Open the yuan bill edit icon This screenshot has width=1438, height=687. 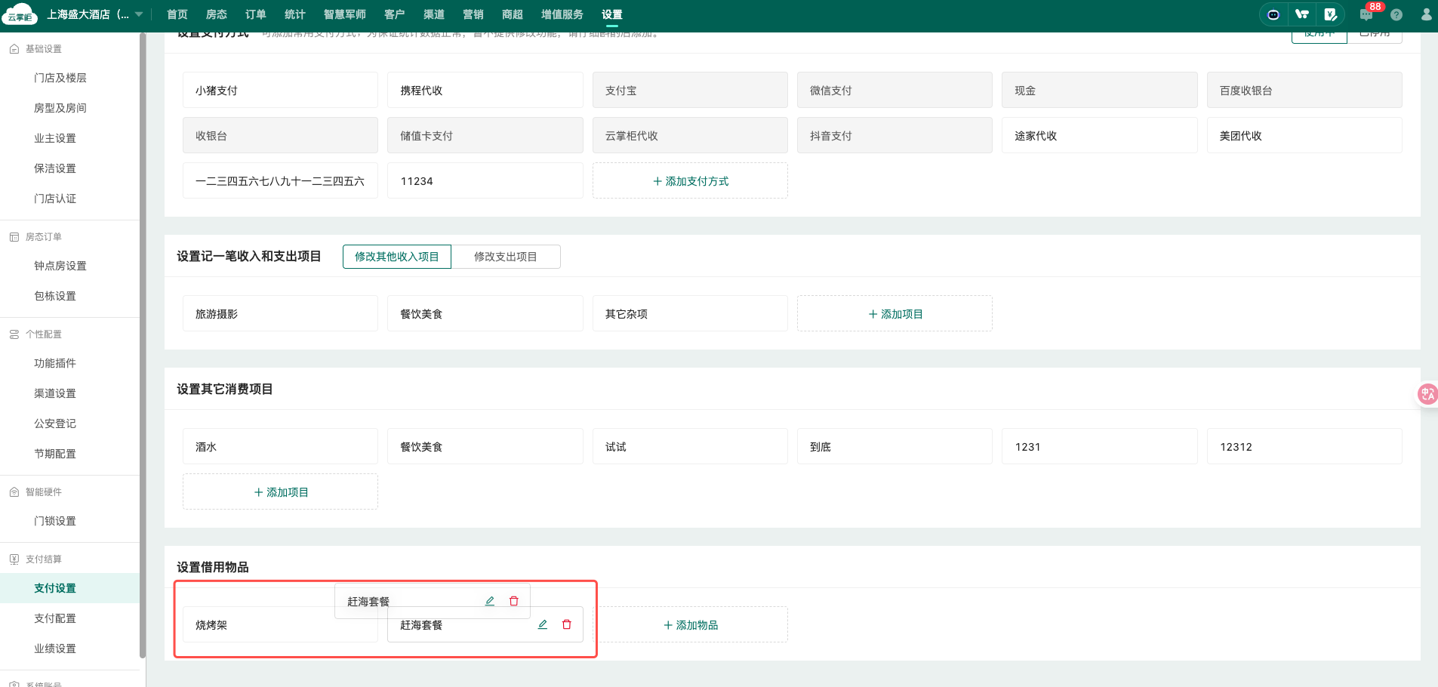1330,14
